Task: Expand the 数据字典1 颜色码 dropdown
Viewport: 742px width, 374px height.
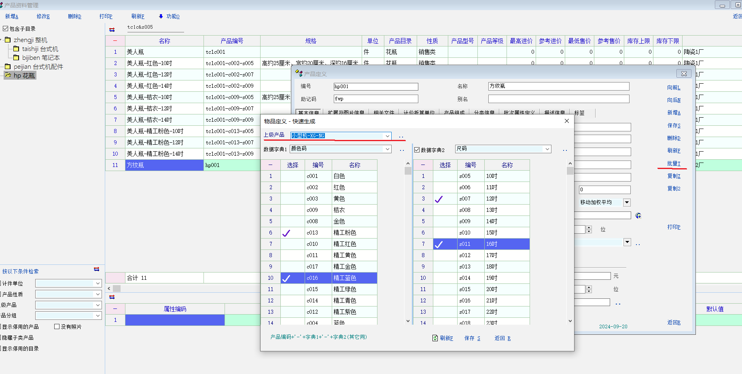Action: [x=387, y=149]
